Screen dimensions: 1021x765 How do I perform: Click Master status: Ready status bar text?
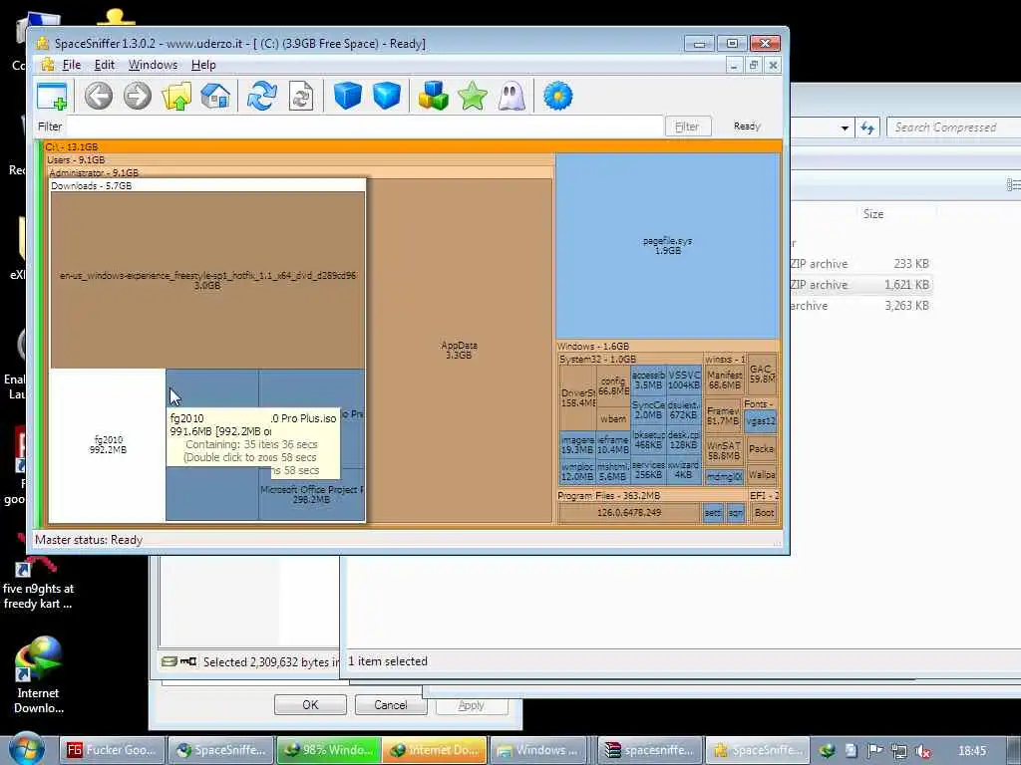(x=89, y=539)
